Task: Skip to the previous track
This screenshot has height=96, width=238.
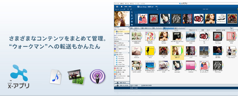Action: 126,7
